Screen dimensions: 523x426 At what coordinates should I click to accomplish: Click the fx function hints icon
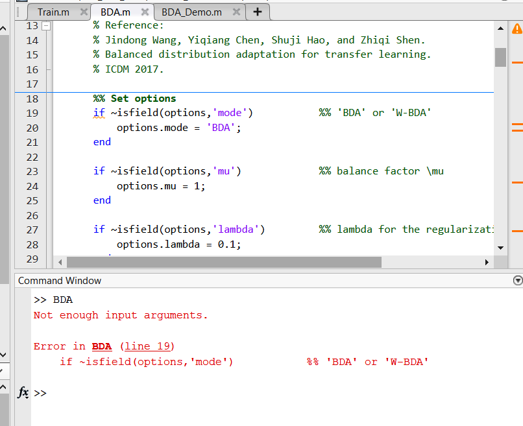point(23,393)
